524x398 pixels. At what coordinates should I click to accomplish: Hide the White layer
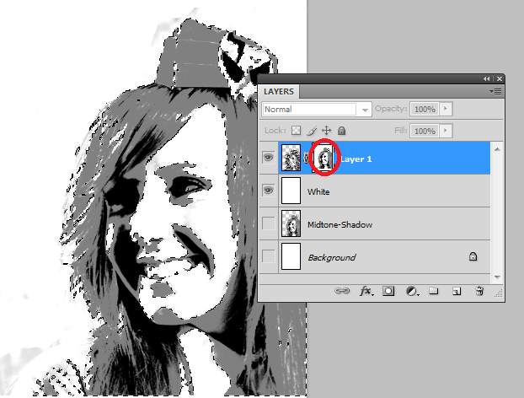point(269,191)
